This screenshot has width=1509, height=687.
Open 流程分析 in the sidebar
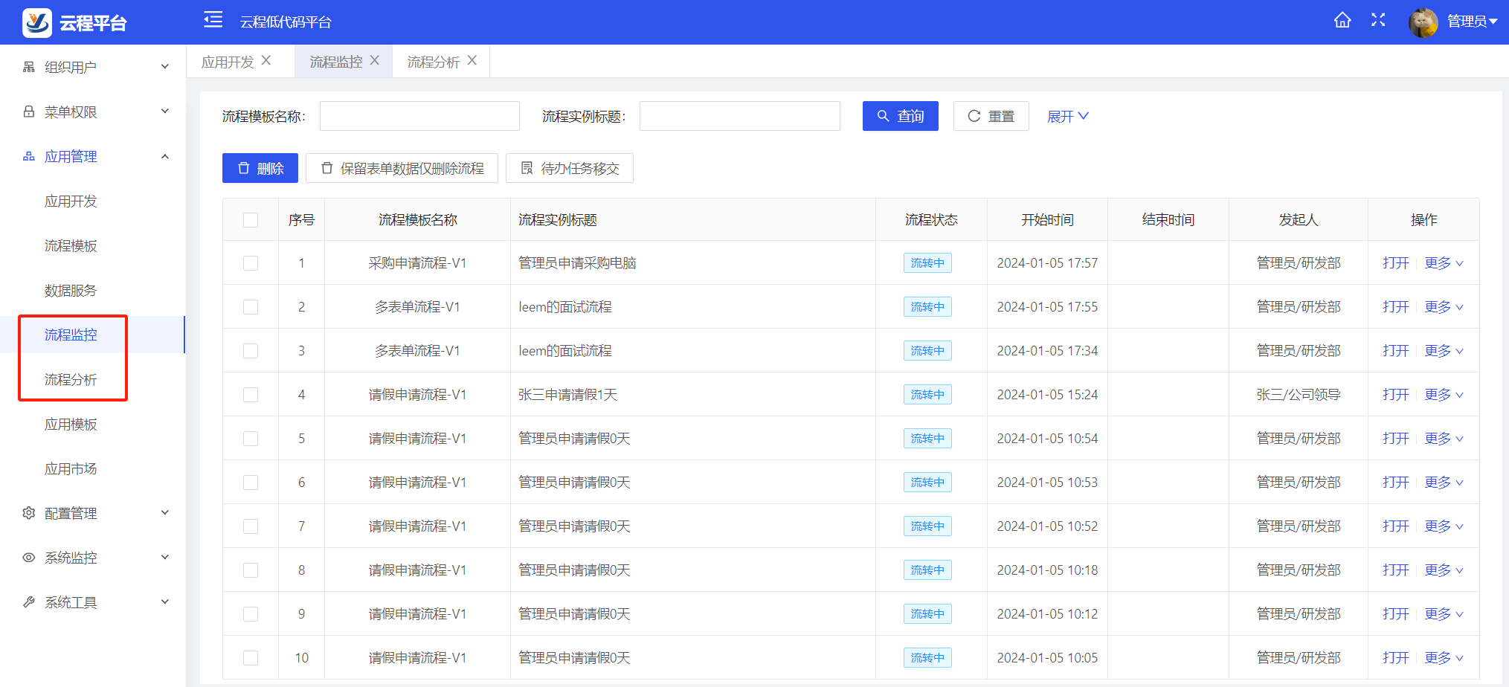coord(71,379)
